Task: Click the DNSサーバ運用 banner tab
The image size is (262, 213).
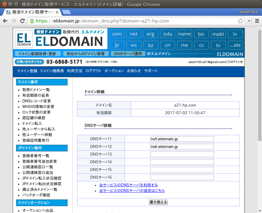Action: point(128,54)
